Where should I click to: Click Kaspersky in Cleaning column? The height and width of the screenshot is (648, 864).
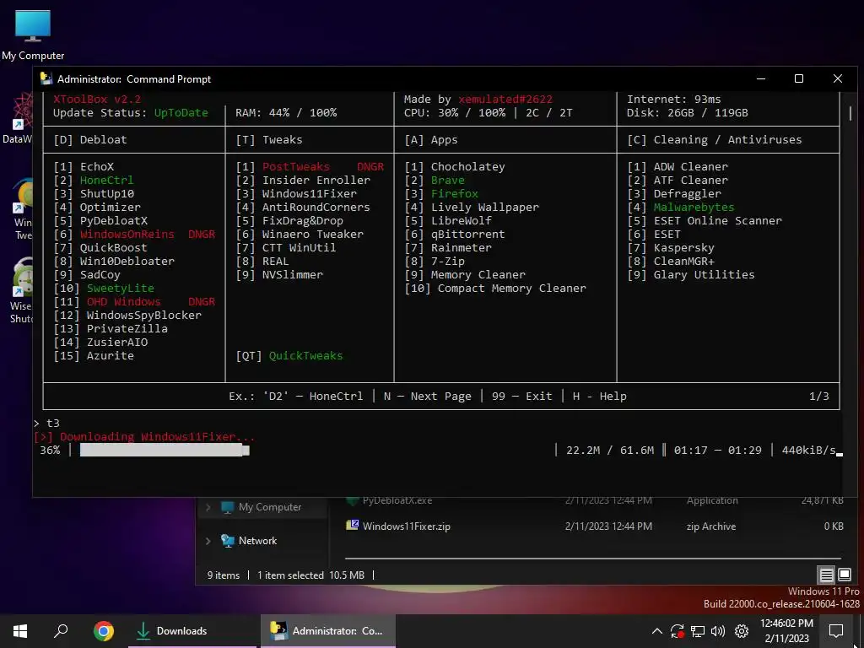(x=683, y=247)
